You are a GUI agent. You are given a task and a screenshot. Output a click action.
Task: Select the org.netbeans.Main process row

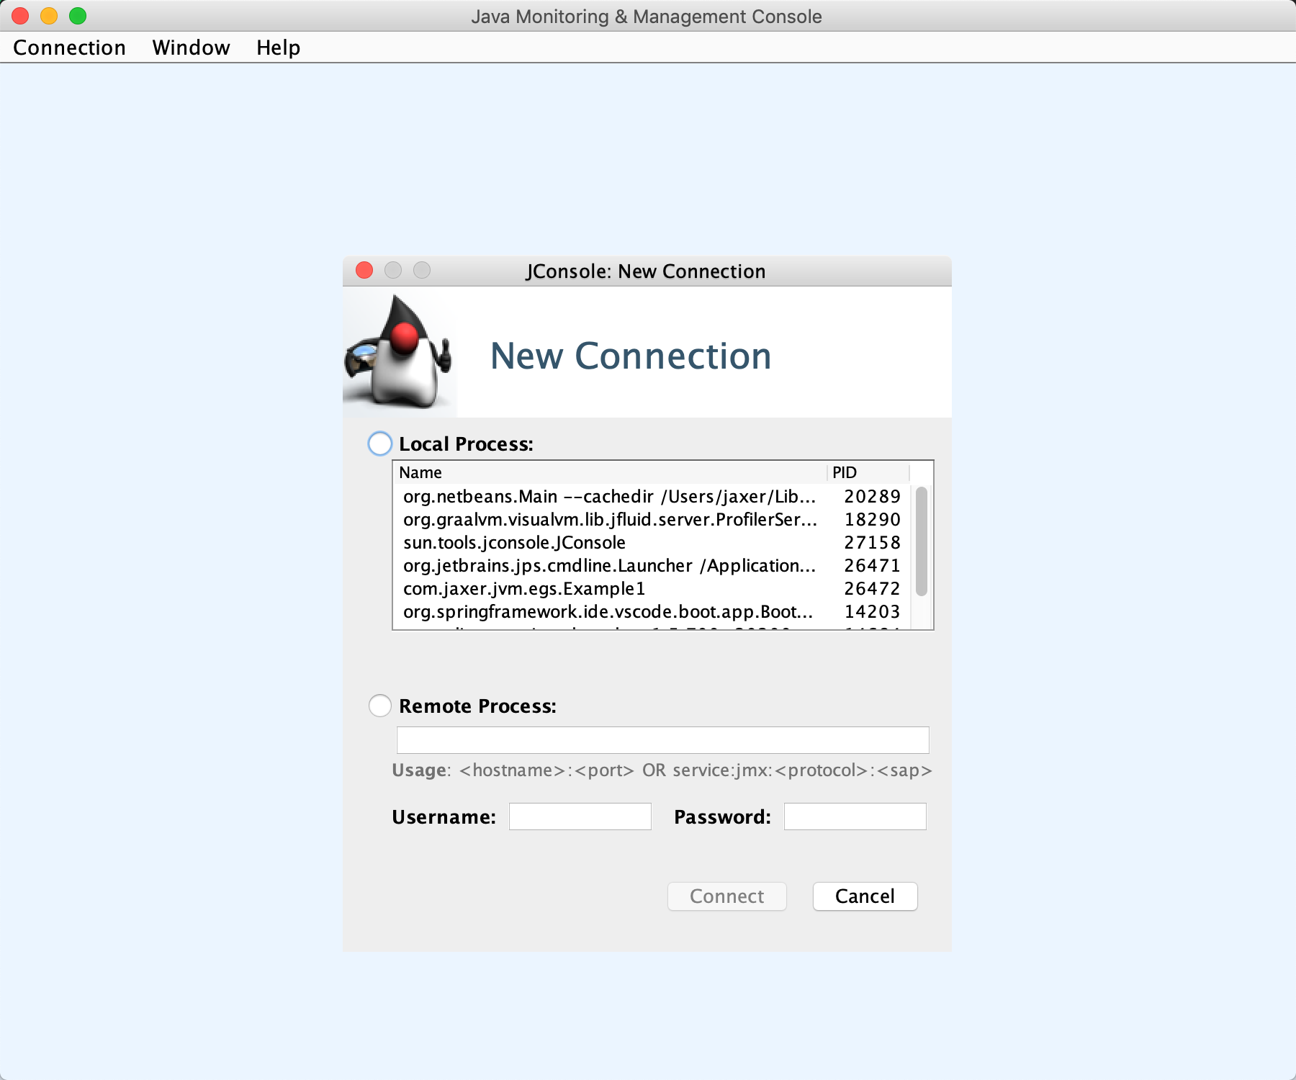tap(652, 496)
